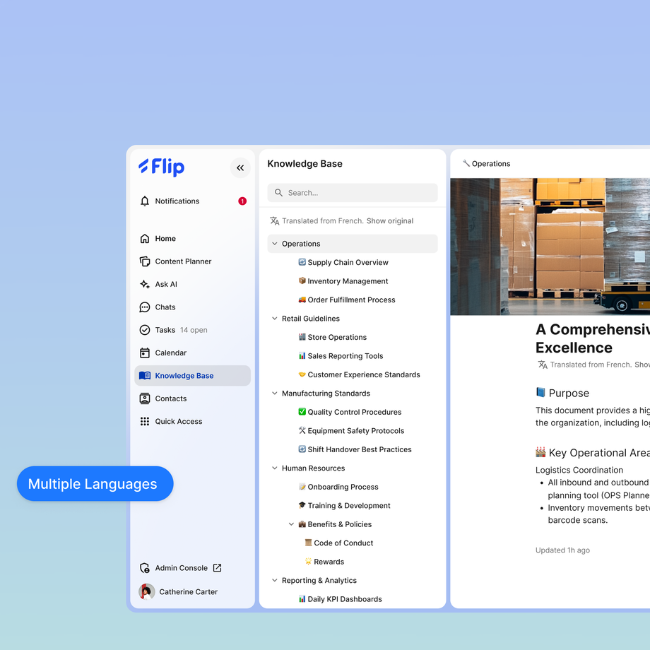Collapse the Manufacturing Standards folder
This screenshot has height=650, width=650.
(274, 394)
